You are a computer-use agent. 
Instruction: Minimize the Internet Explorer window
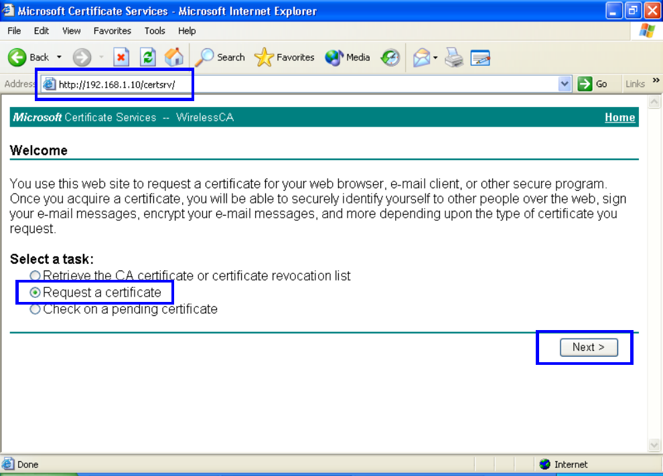point(613,11)
